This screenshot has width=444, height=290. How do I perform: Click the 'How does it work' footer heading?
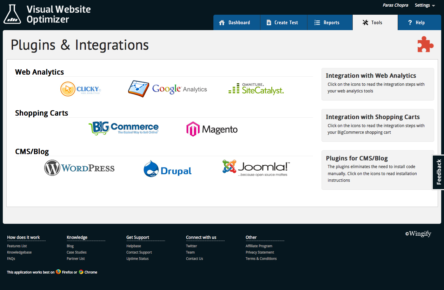click(x=24, y=237)
